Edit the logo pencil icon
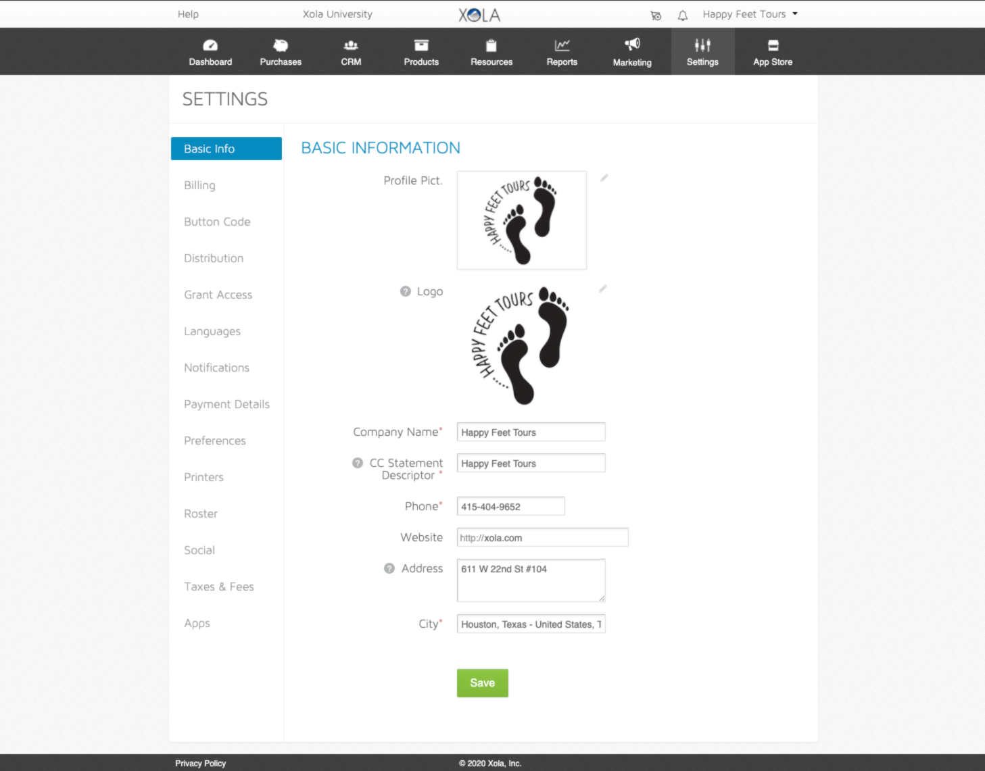Screen dimensions: 985x771 [x=603, y=289]
